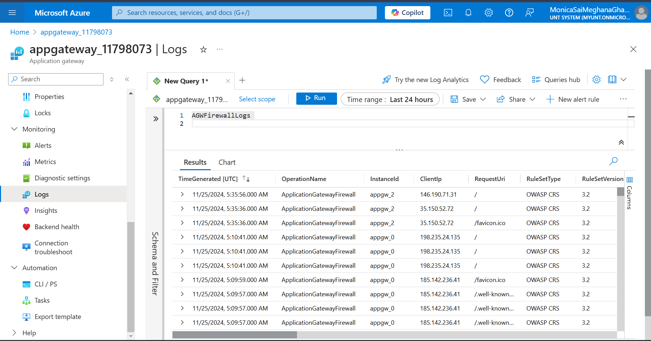Focus the left menu Search field
The width and height of the screenshot is (651, 341).
point(56,79)
